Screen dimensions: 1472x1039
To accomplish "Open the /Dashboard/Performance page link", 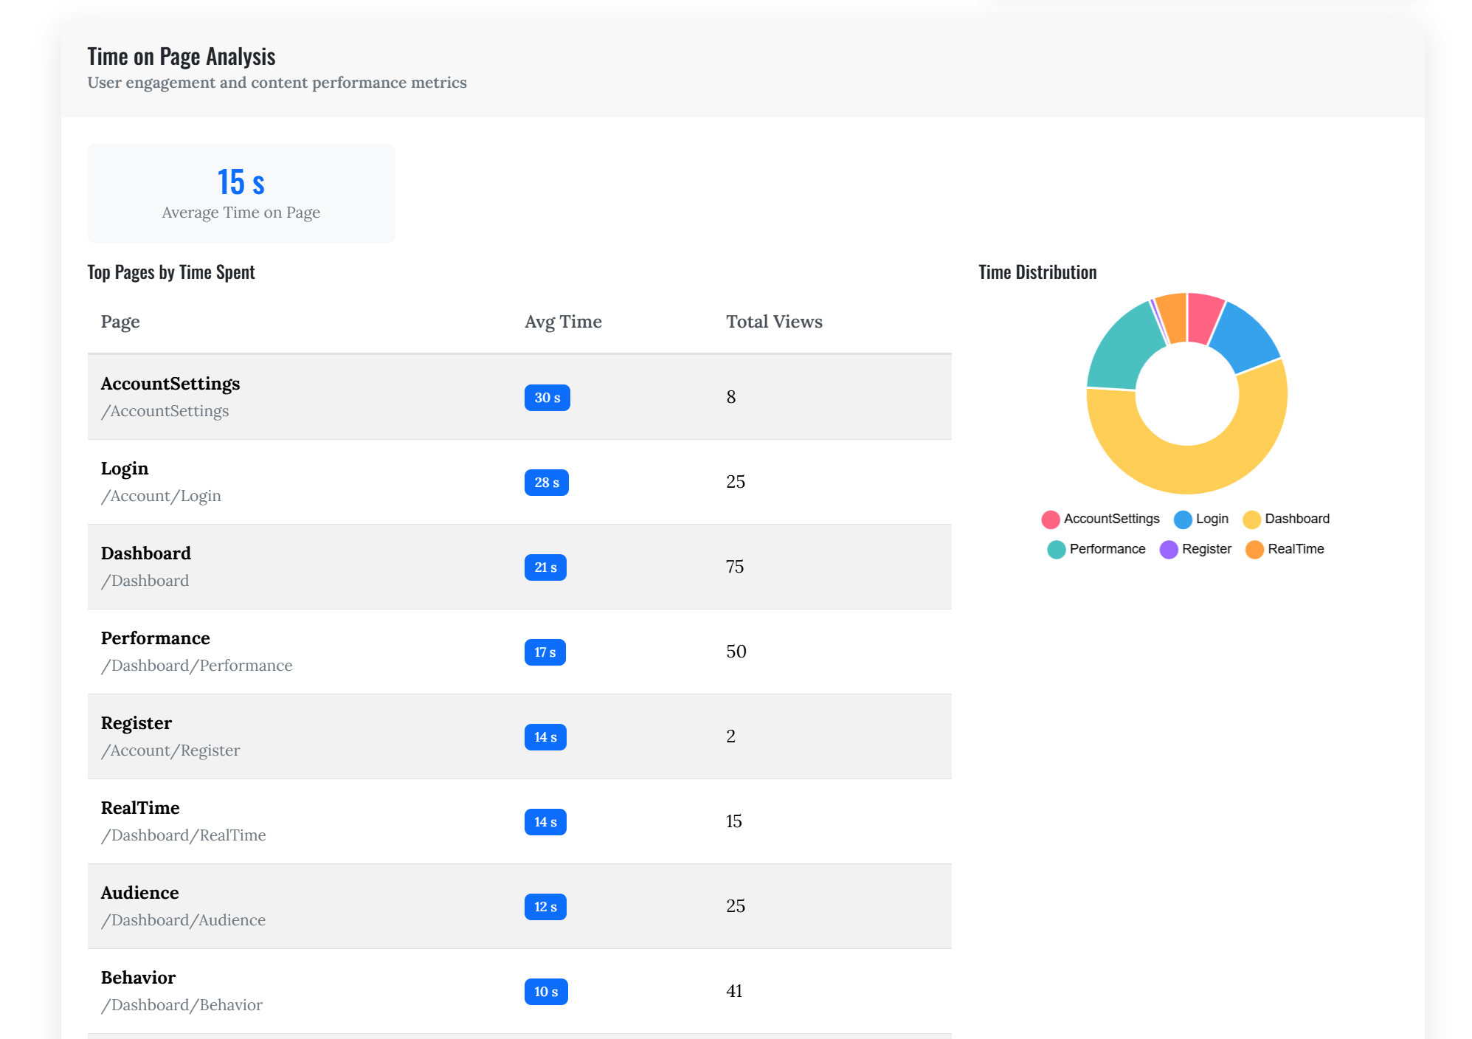I will pyautogui.click(x=197, y=665).
